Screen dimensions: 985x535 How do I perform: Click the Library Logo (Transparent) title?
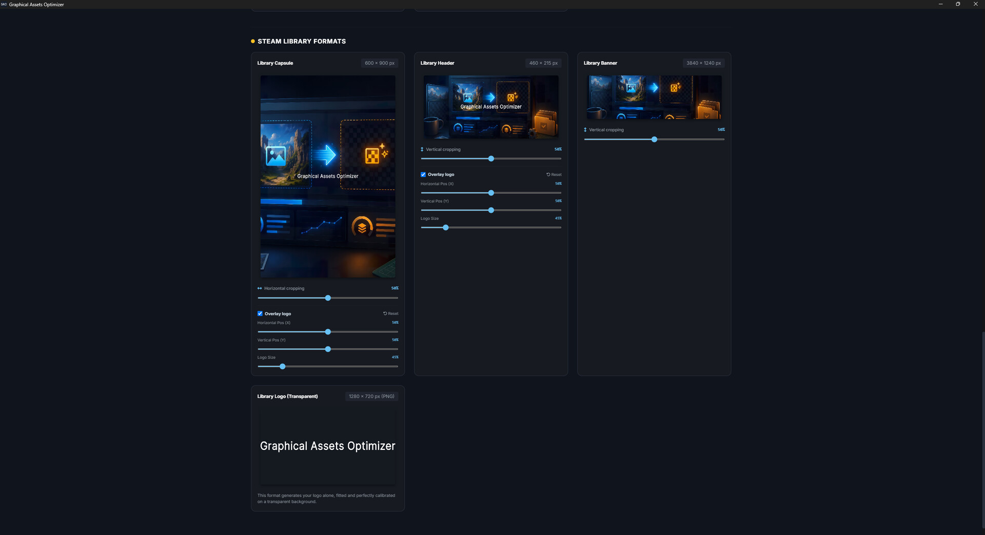(287, 397)
